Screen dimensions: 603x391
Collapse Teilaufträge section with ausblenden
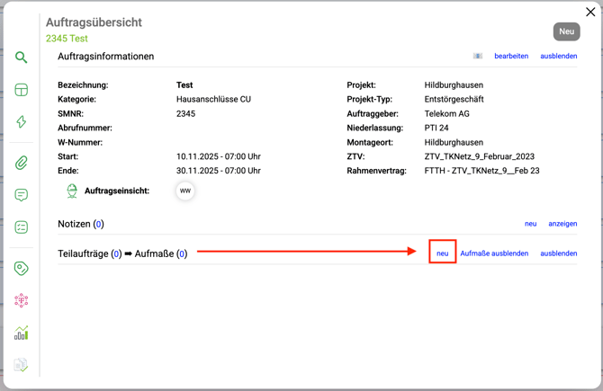[x=558, y=253]
